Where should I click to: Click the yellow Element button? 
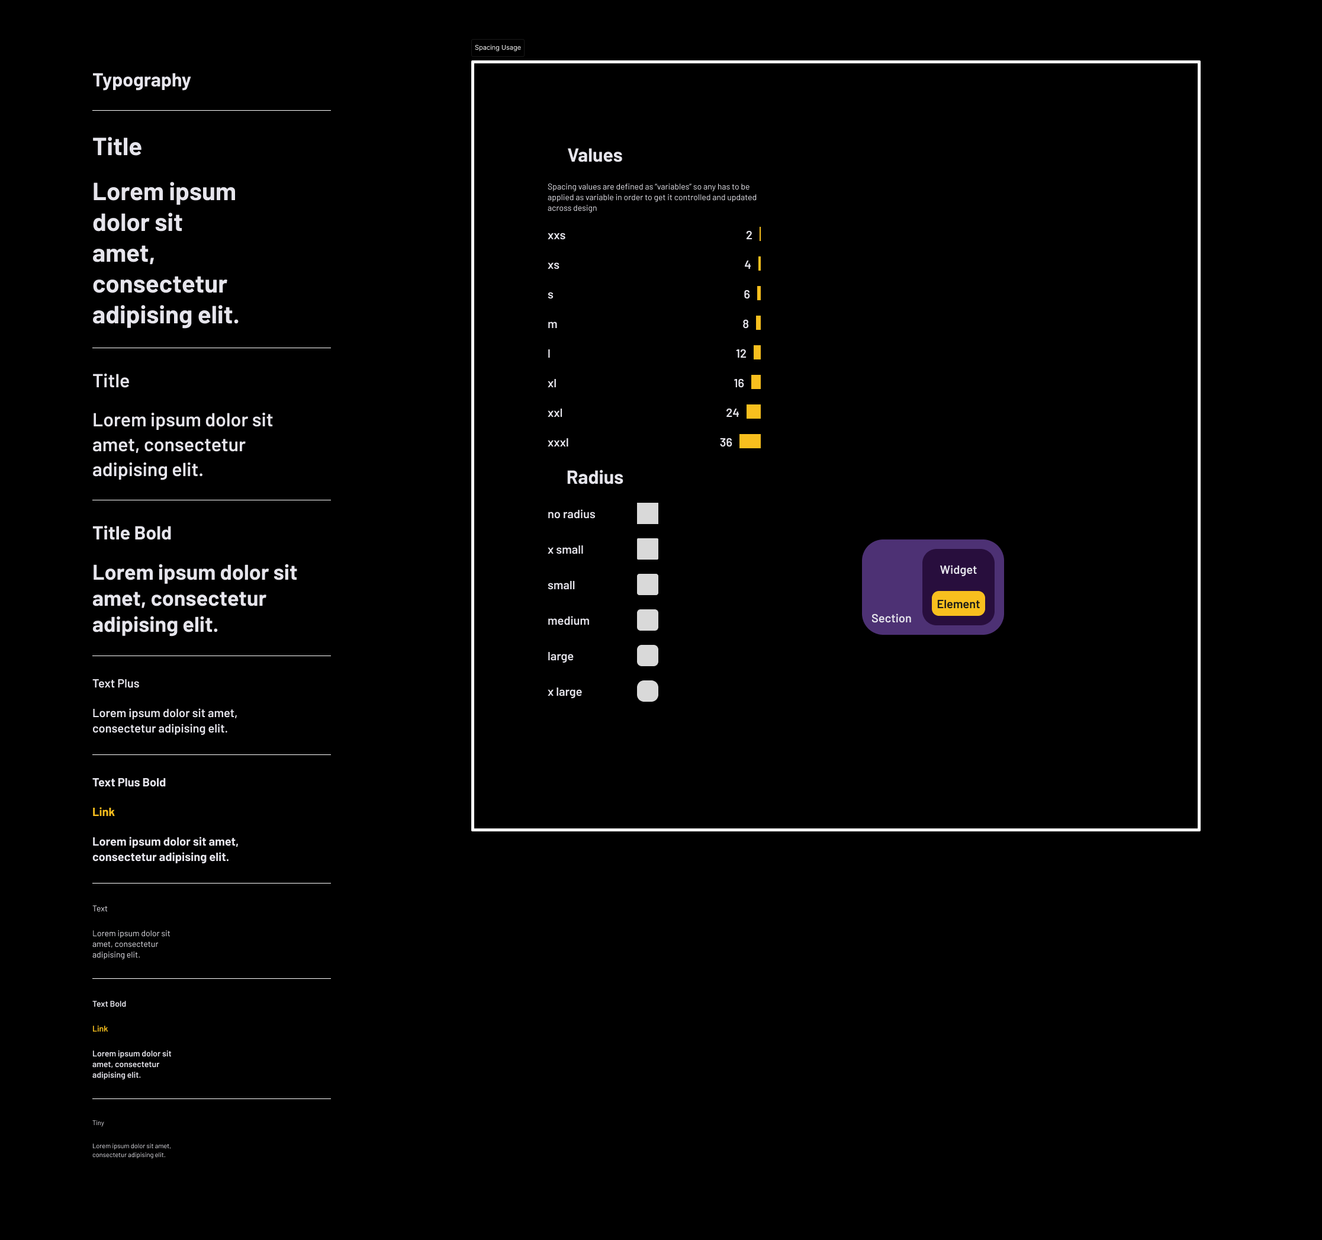pyautogui.click(x=957, y=604)
